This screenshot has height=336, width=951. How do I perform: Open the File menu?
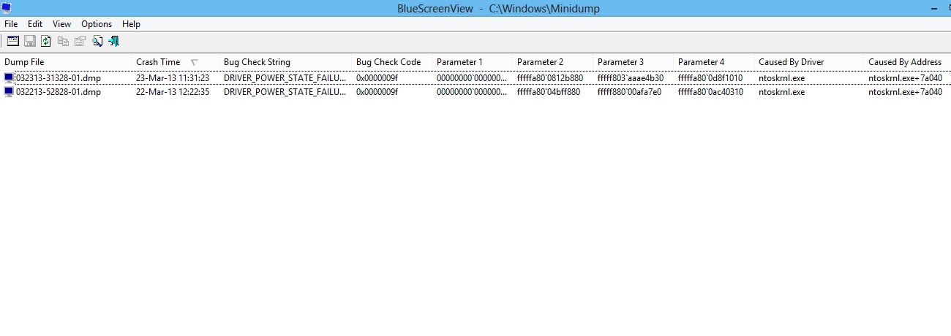(x=11, y=24)
